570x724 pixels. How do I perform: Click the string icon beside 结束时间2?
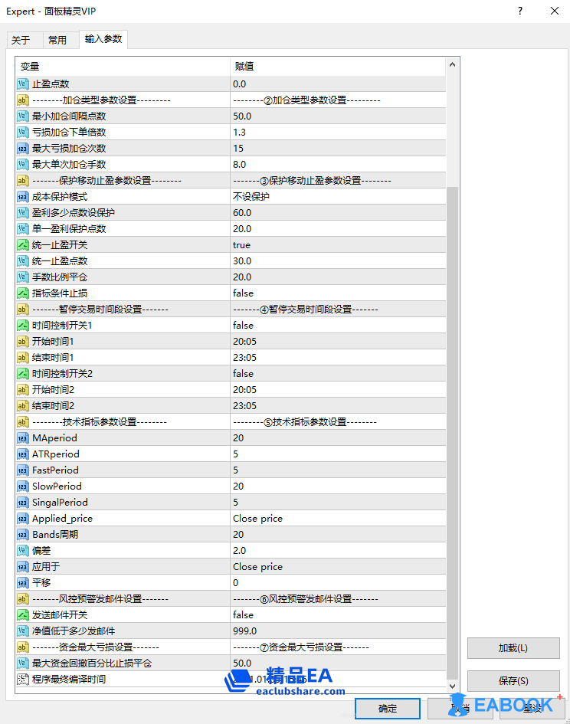(x=23, y=406)
